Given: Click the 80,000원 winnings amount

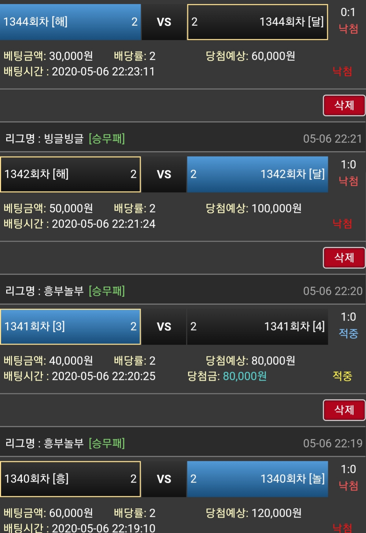Looking at the screenshot, I should point(244,376).
